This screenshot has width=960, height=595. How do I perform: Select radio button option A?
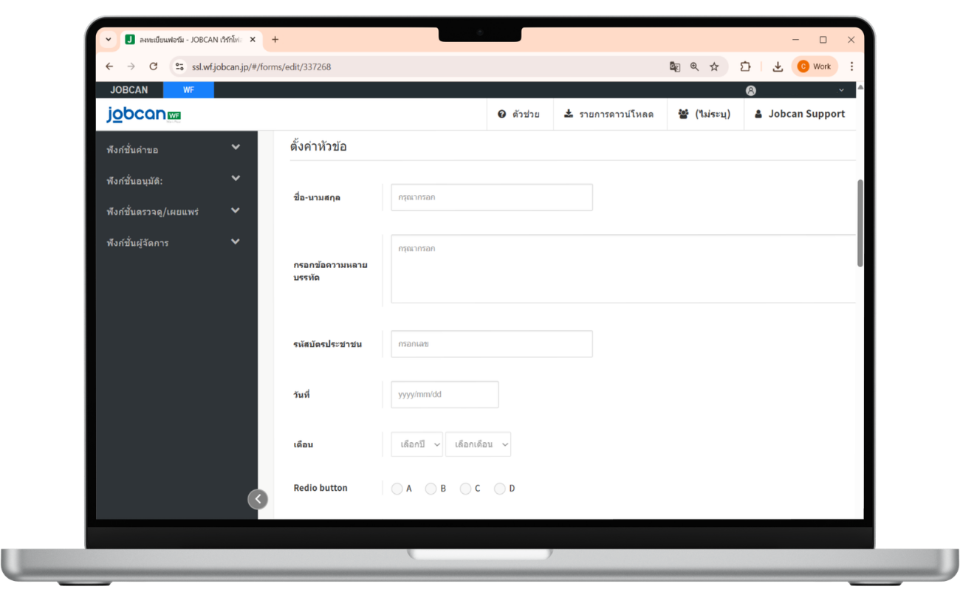(397, 489)
